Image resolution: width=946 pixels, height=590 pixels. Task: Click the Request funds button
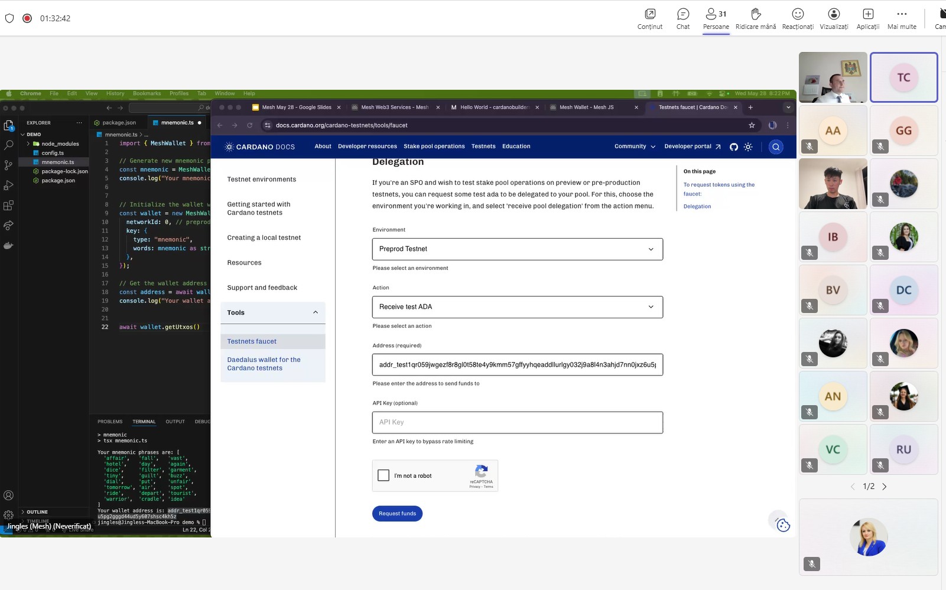[397, 514]
